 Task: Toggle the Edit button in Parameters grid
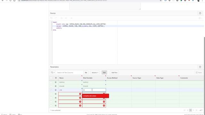point(104,73)
